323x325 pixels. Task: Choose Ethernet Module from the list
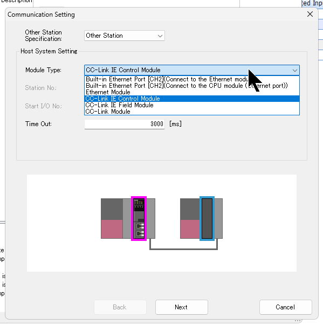coord(192,92)
